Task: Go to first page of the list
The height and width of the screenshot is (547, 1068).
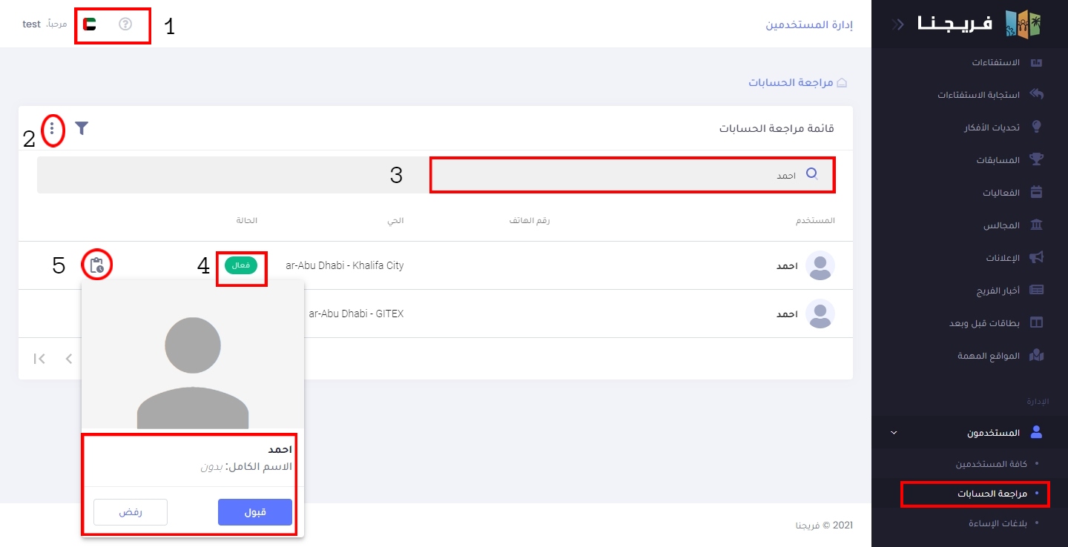Action: pyautogui.click(x=40, y=359)
